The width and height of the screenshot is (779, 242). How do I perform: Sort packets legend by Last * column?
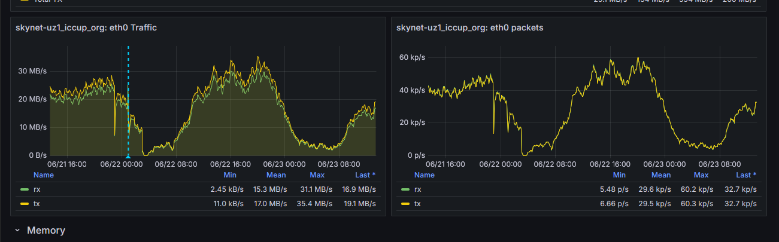746,175
